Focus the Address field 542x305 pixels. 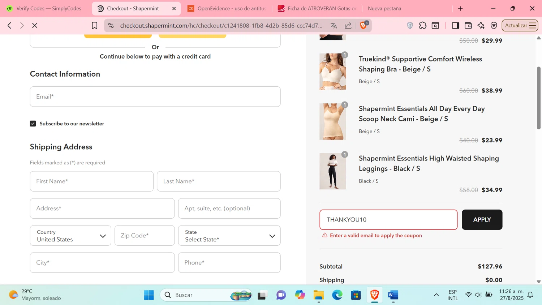(x=102, y=209)
